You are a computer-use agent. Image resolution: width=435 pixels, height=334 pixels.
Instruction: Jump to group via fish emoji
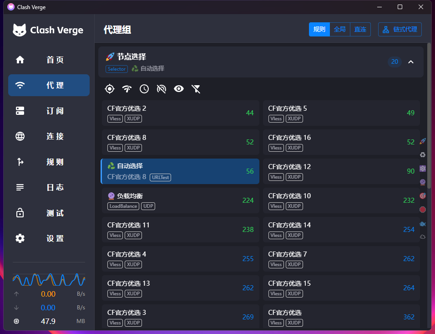tap(423, 223)
